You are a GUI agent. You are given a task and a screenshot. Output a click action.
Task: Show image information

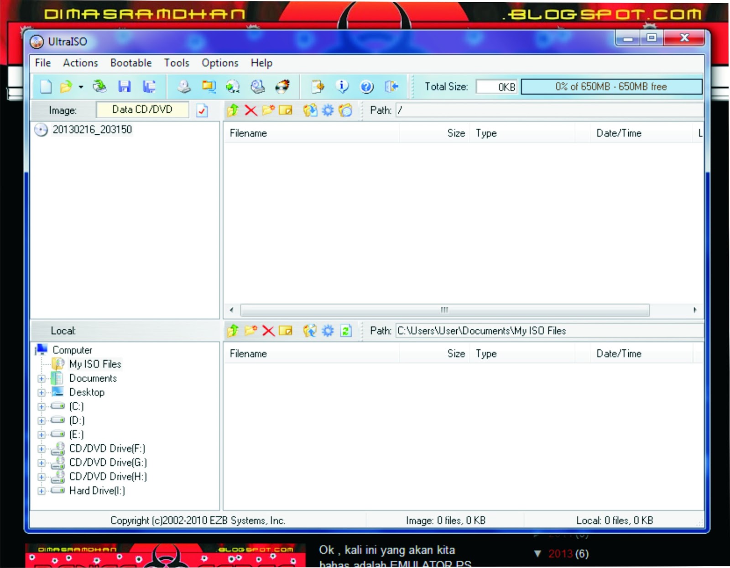click(x=342, y=86)
